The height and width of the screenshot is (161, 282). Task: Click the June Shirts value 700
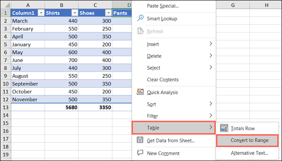pos(62,60)
